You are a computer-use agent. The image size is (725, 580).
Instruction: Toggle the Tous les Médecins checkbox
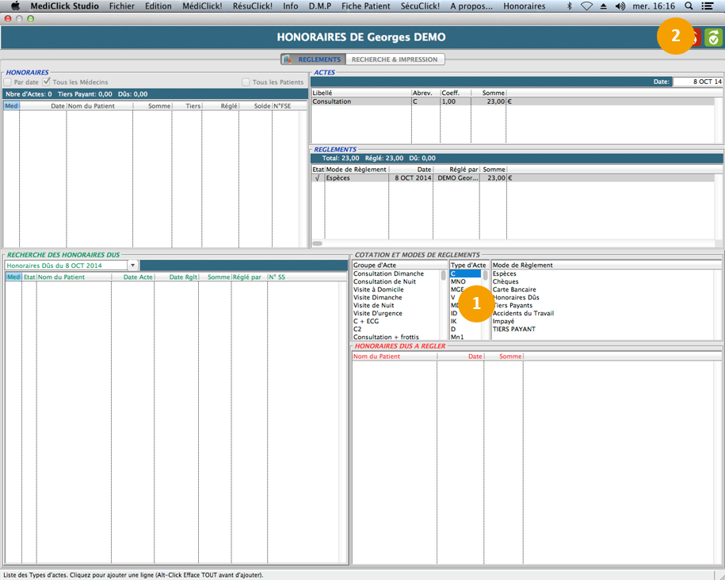click(47, 82)
